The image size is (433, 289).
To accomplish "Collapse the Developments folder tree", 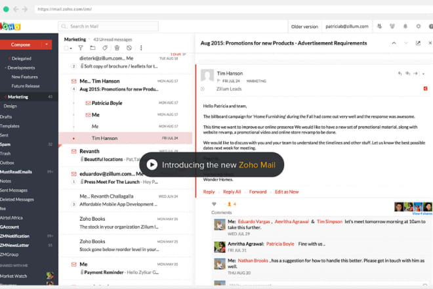I will click(5, 68).
